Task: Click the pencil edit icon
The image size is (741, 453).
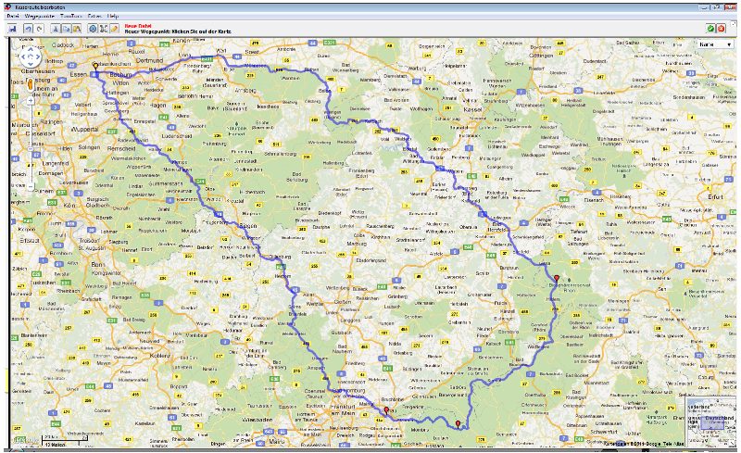Action: click(x=115, y=30)
